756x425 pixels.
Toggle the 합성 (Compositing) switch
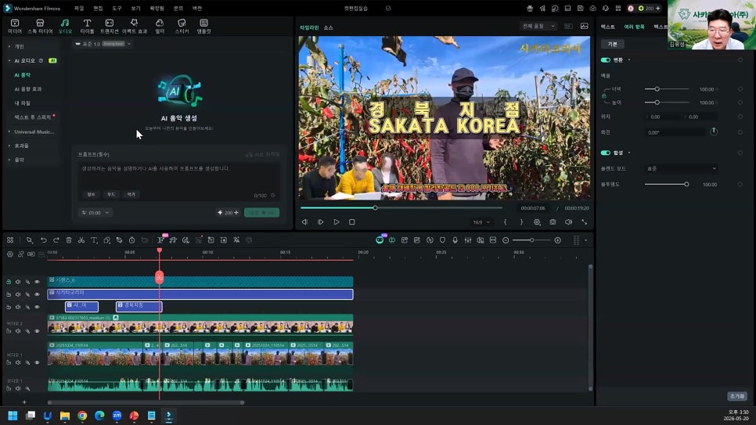point(606,153)
